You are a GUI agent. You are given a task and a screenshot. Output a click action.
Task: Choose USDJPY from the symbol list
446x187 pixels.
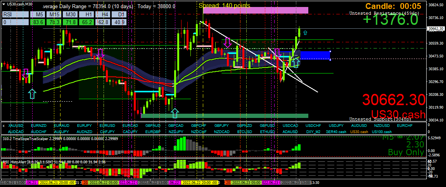(x=336, y=126)
